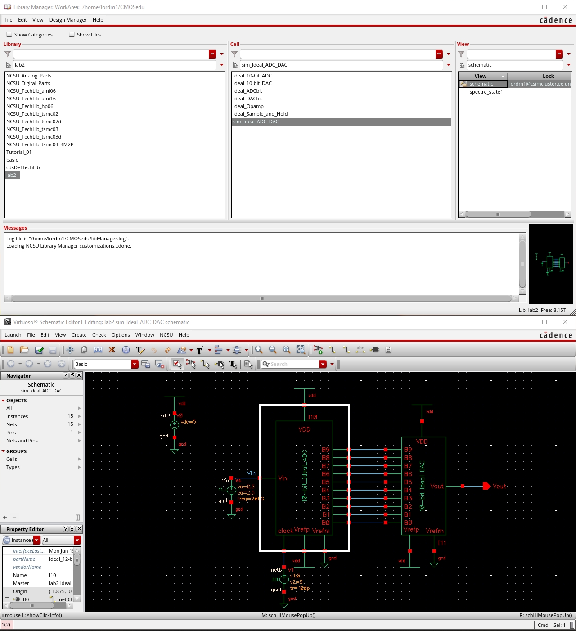Expand the B0 row in Property Editor

(7, 599)
